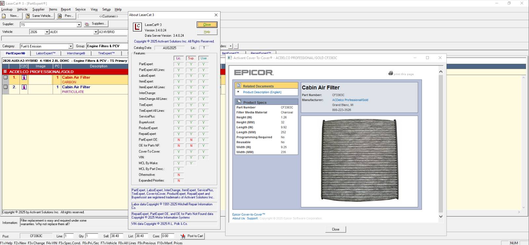Screen dimensions: 529x245
Task: Open the Report menu
Action: point(65,9)
